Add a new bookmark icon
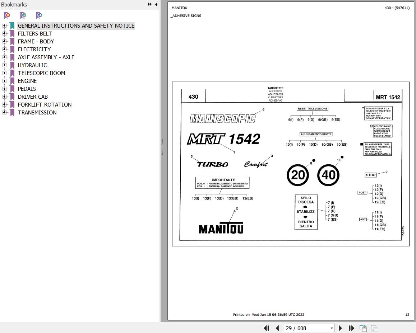The width and height of the screenshot is (416, 333). point(23,15)
